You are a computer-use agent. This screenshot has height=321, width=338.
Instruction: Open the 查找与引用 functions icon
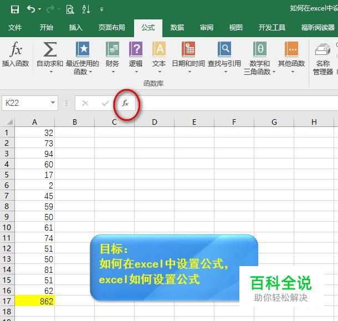pos(224,49)
